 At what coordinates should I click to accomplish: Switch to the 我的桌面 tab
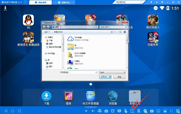point(41,2)
